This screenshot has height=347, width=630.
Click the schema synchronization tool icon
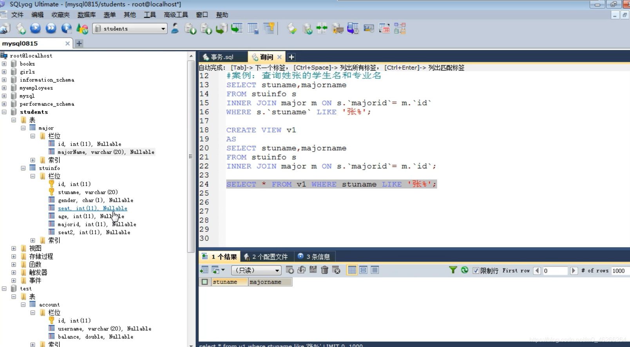click(307, 28)
